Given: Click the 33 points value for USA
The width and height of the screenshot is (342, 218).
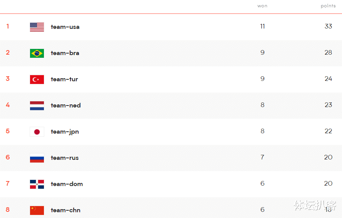Looking at the screenshot, I should pyautogui.click(x=328, y=26).
